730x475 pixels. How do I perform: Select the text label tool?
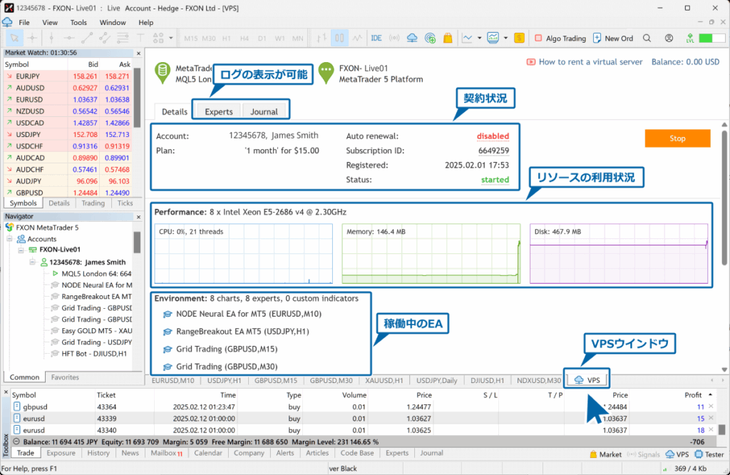pos(140,39)
